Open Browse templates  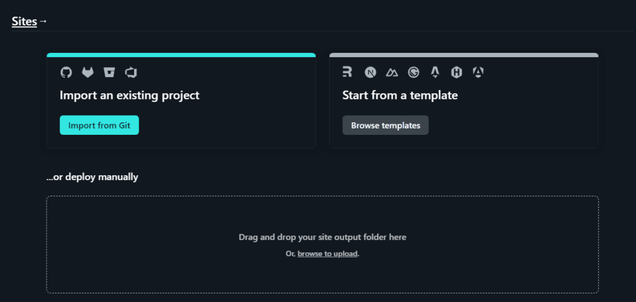385,125
